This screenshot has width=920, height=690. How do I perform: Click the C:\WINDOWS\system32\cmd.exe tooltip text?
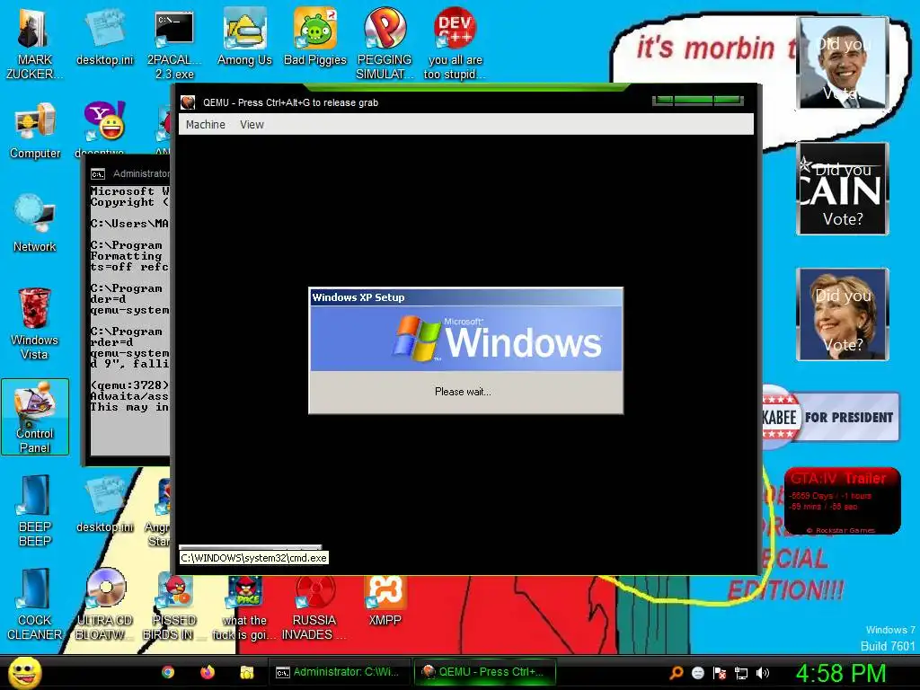[x=253, y=557]
